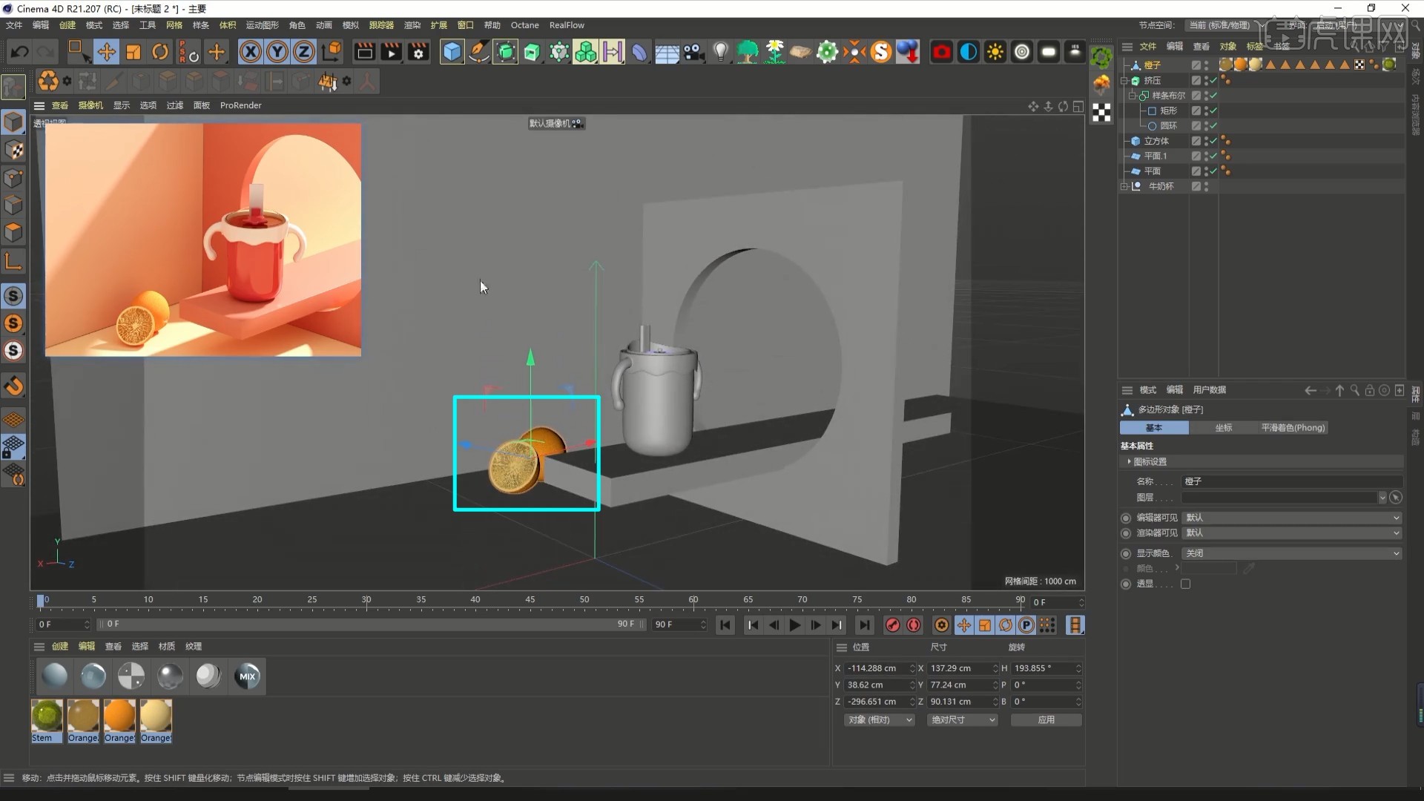Screen dimensions: 1424x801
Task: Click frame 50 on the timeline ruler
Action: pos(586,601)
